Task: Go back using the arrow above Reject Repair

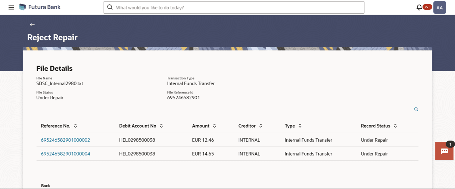Action: [32, 25]
